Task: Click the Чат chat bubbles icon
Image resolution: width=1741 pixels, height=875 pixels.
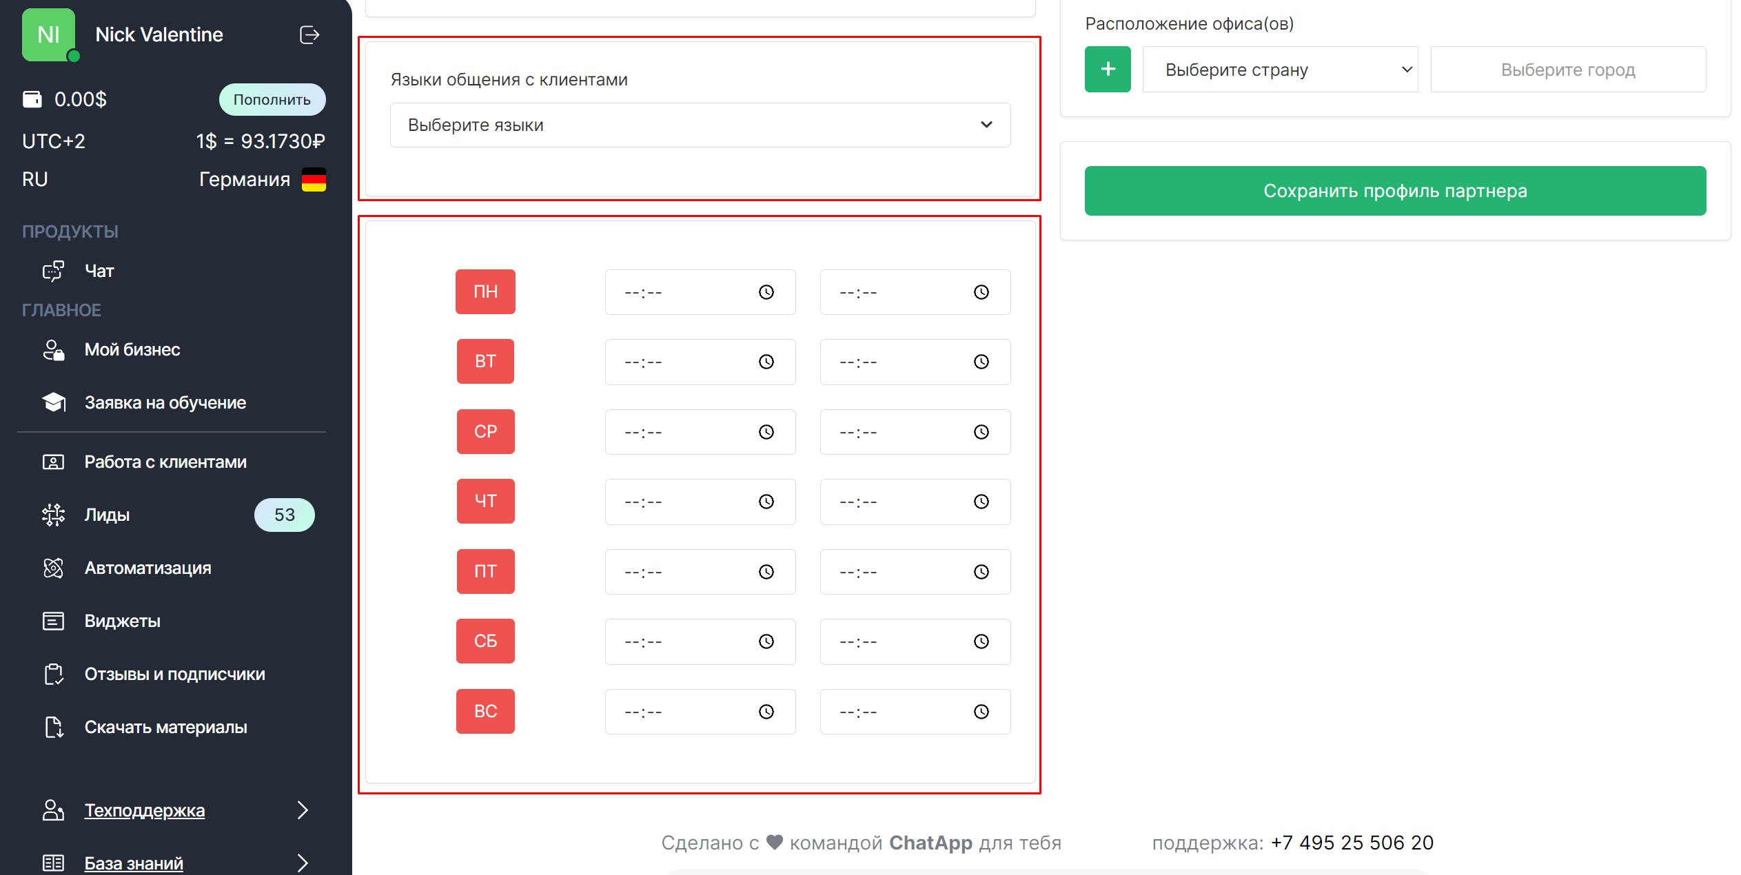Action: [x=53, y=271]
